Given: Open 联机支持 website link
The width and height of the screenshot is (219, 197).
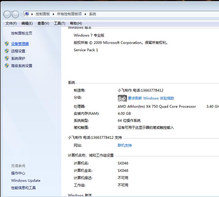Looking at the screenshot, I should [125, 145].
